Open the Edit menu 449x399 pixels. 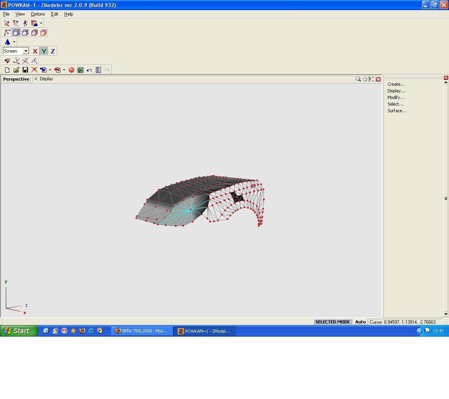[x=55, y=14]
